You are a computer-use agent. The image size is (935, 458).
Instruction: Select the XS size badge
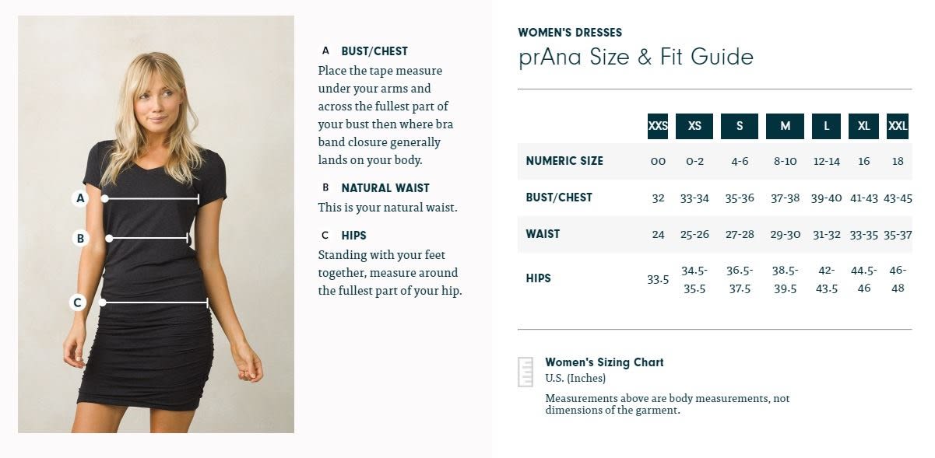pos(694,126)
